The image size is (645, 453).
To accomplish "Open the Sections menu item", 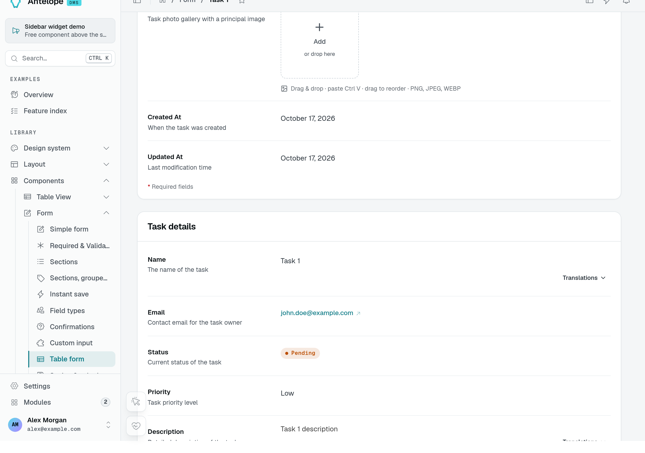I will click(x=72, y=261).
